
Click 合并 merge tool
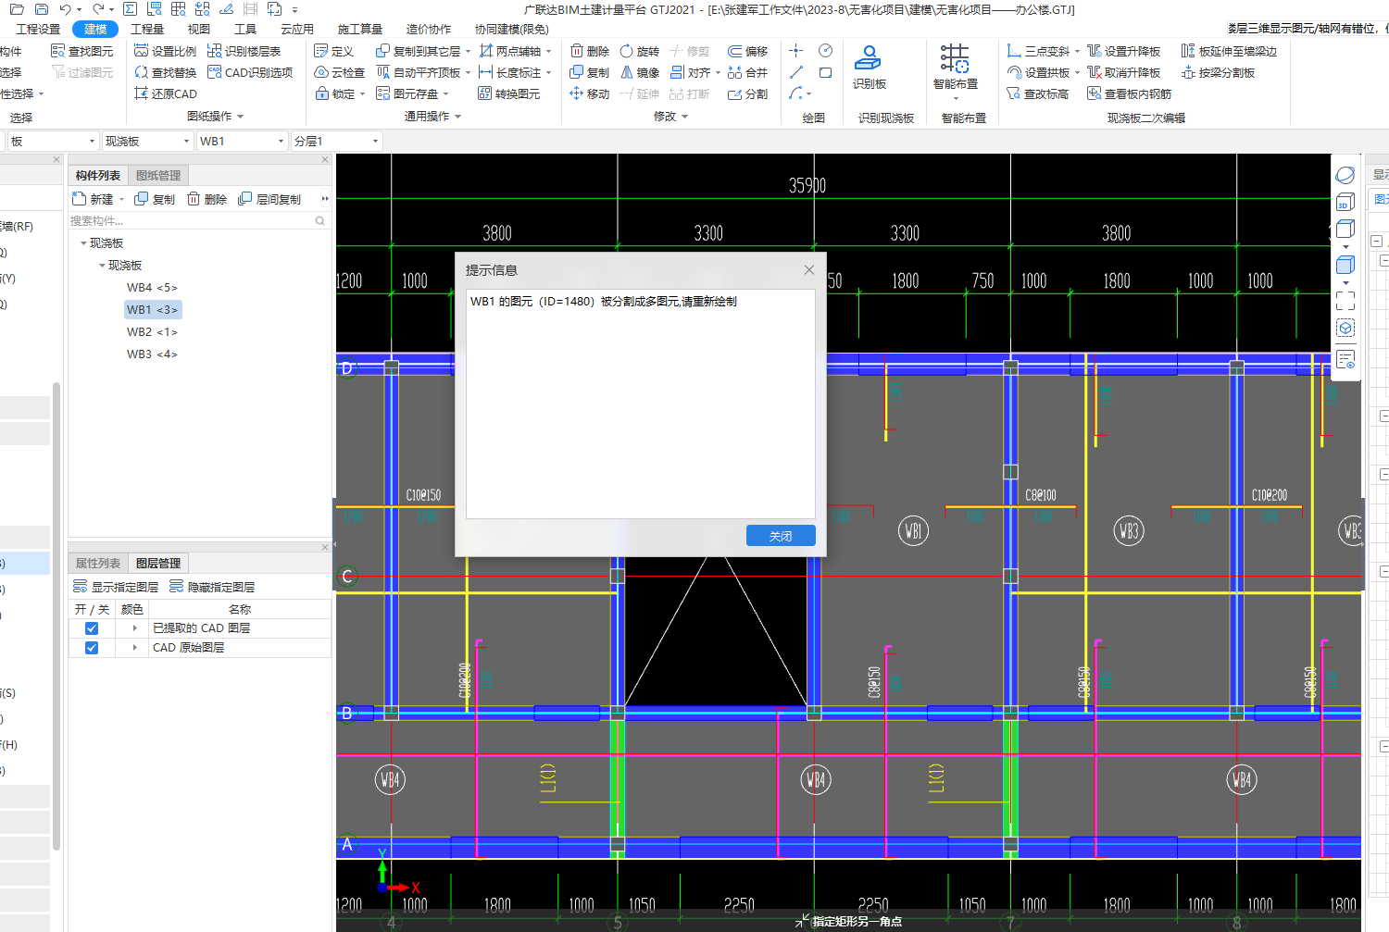pos(748,72)
